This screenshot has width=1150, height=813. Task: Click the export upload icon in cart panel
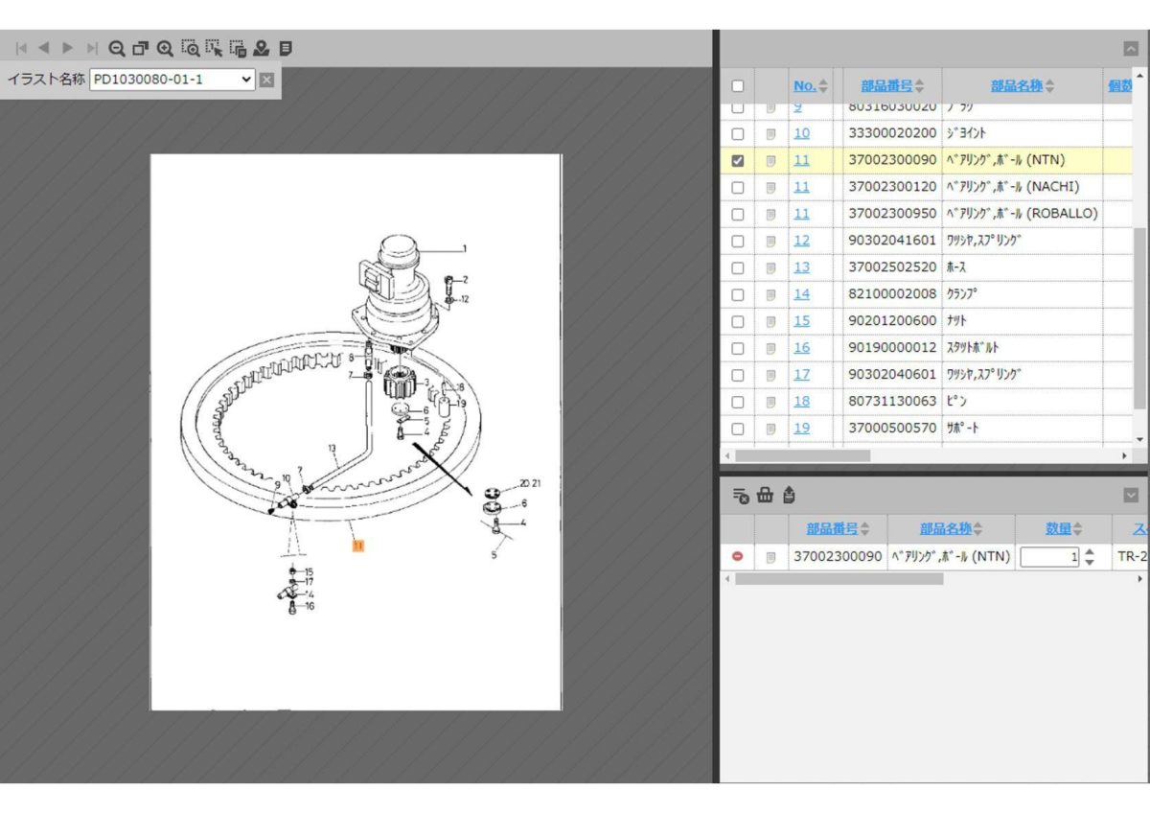(x=789, y=495)
